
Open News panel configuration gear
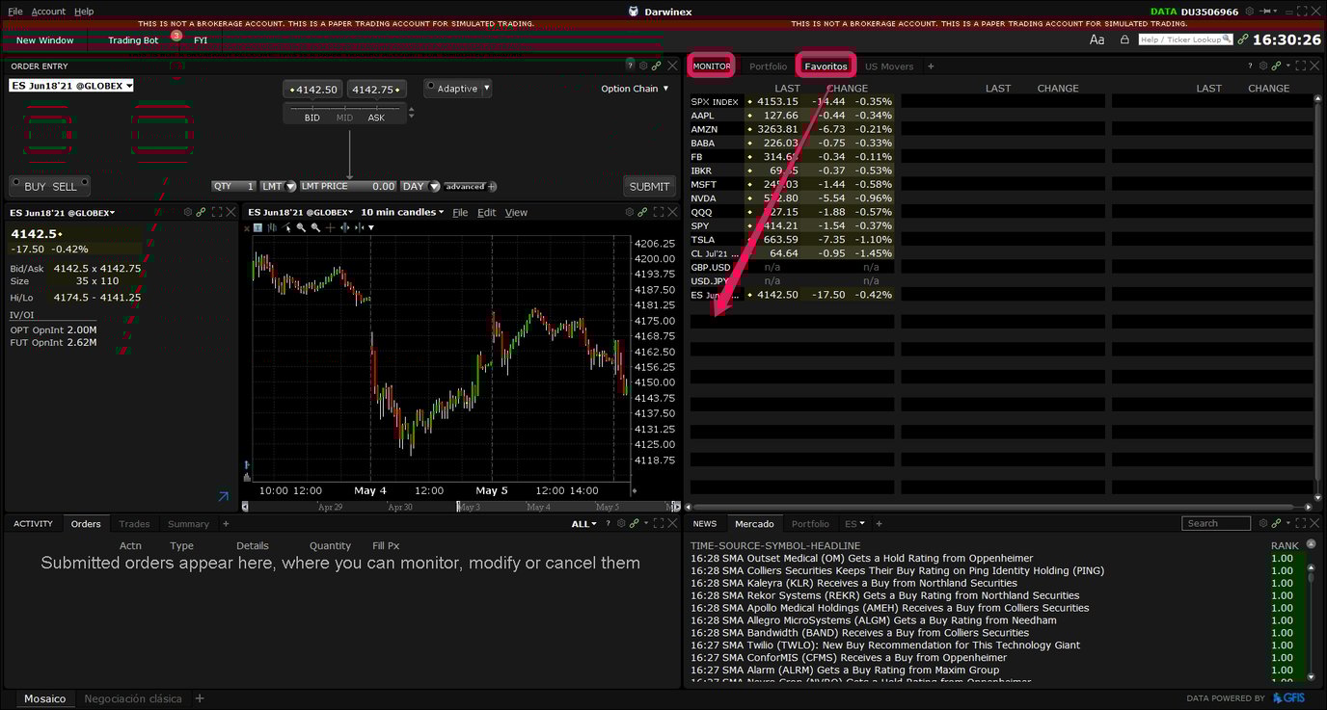pyautogui.click(x=1262, y=523)
